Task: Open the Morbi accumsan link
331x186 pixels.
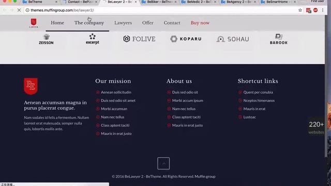Action: click(x=114, y=109)
